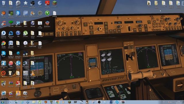Open Google Chrome from the taskbar
The image size is (184, 104).
pos(57,102)
